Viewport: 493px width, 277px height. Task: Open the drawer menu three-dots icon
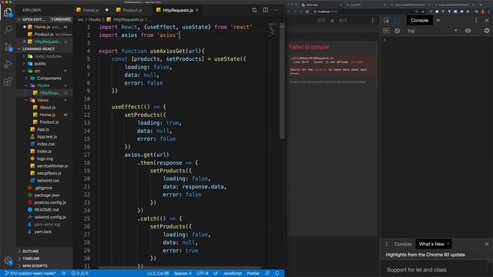click(387, 244)
